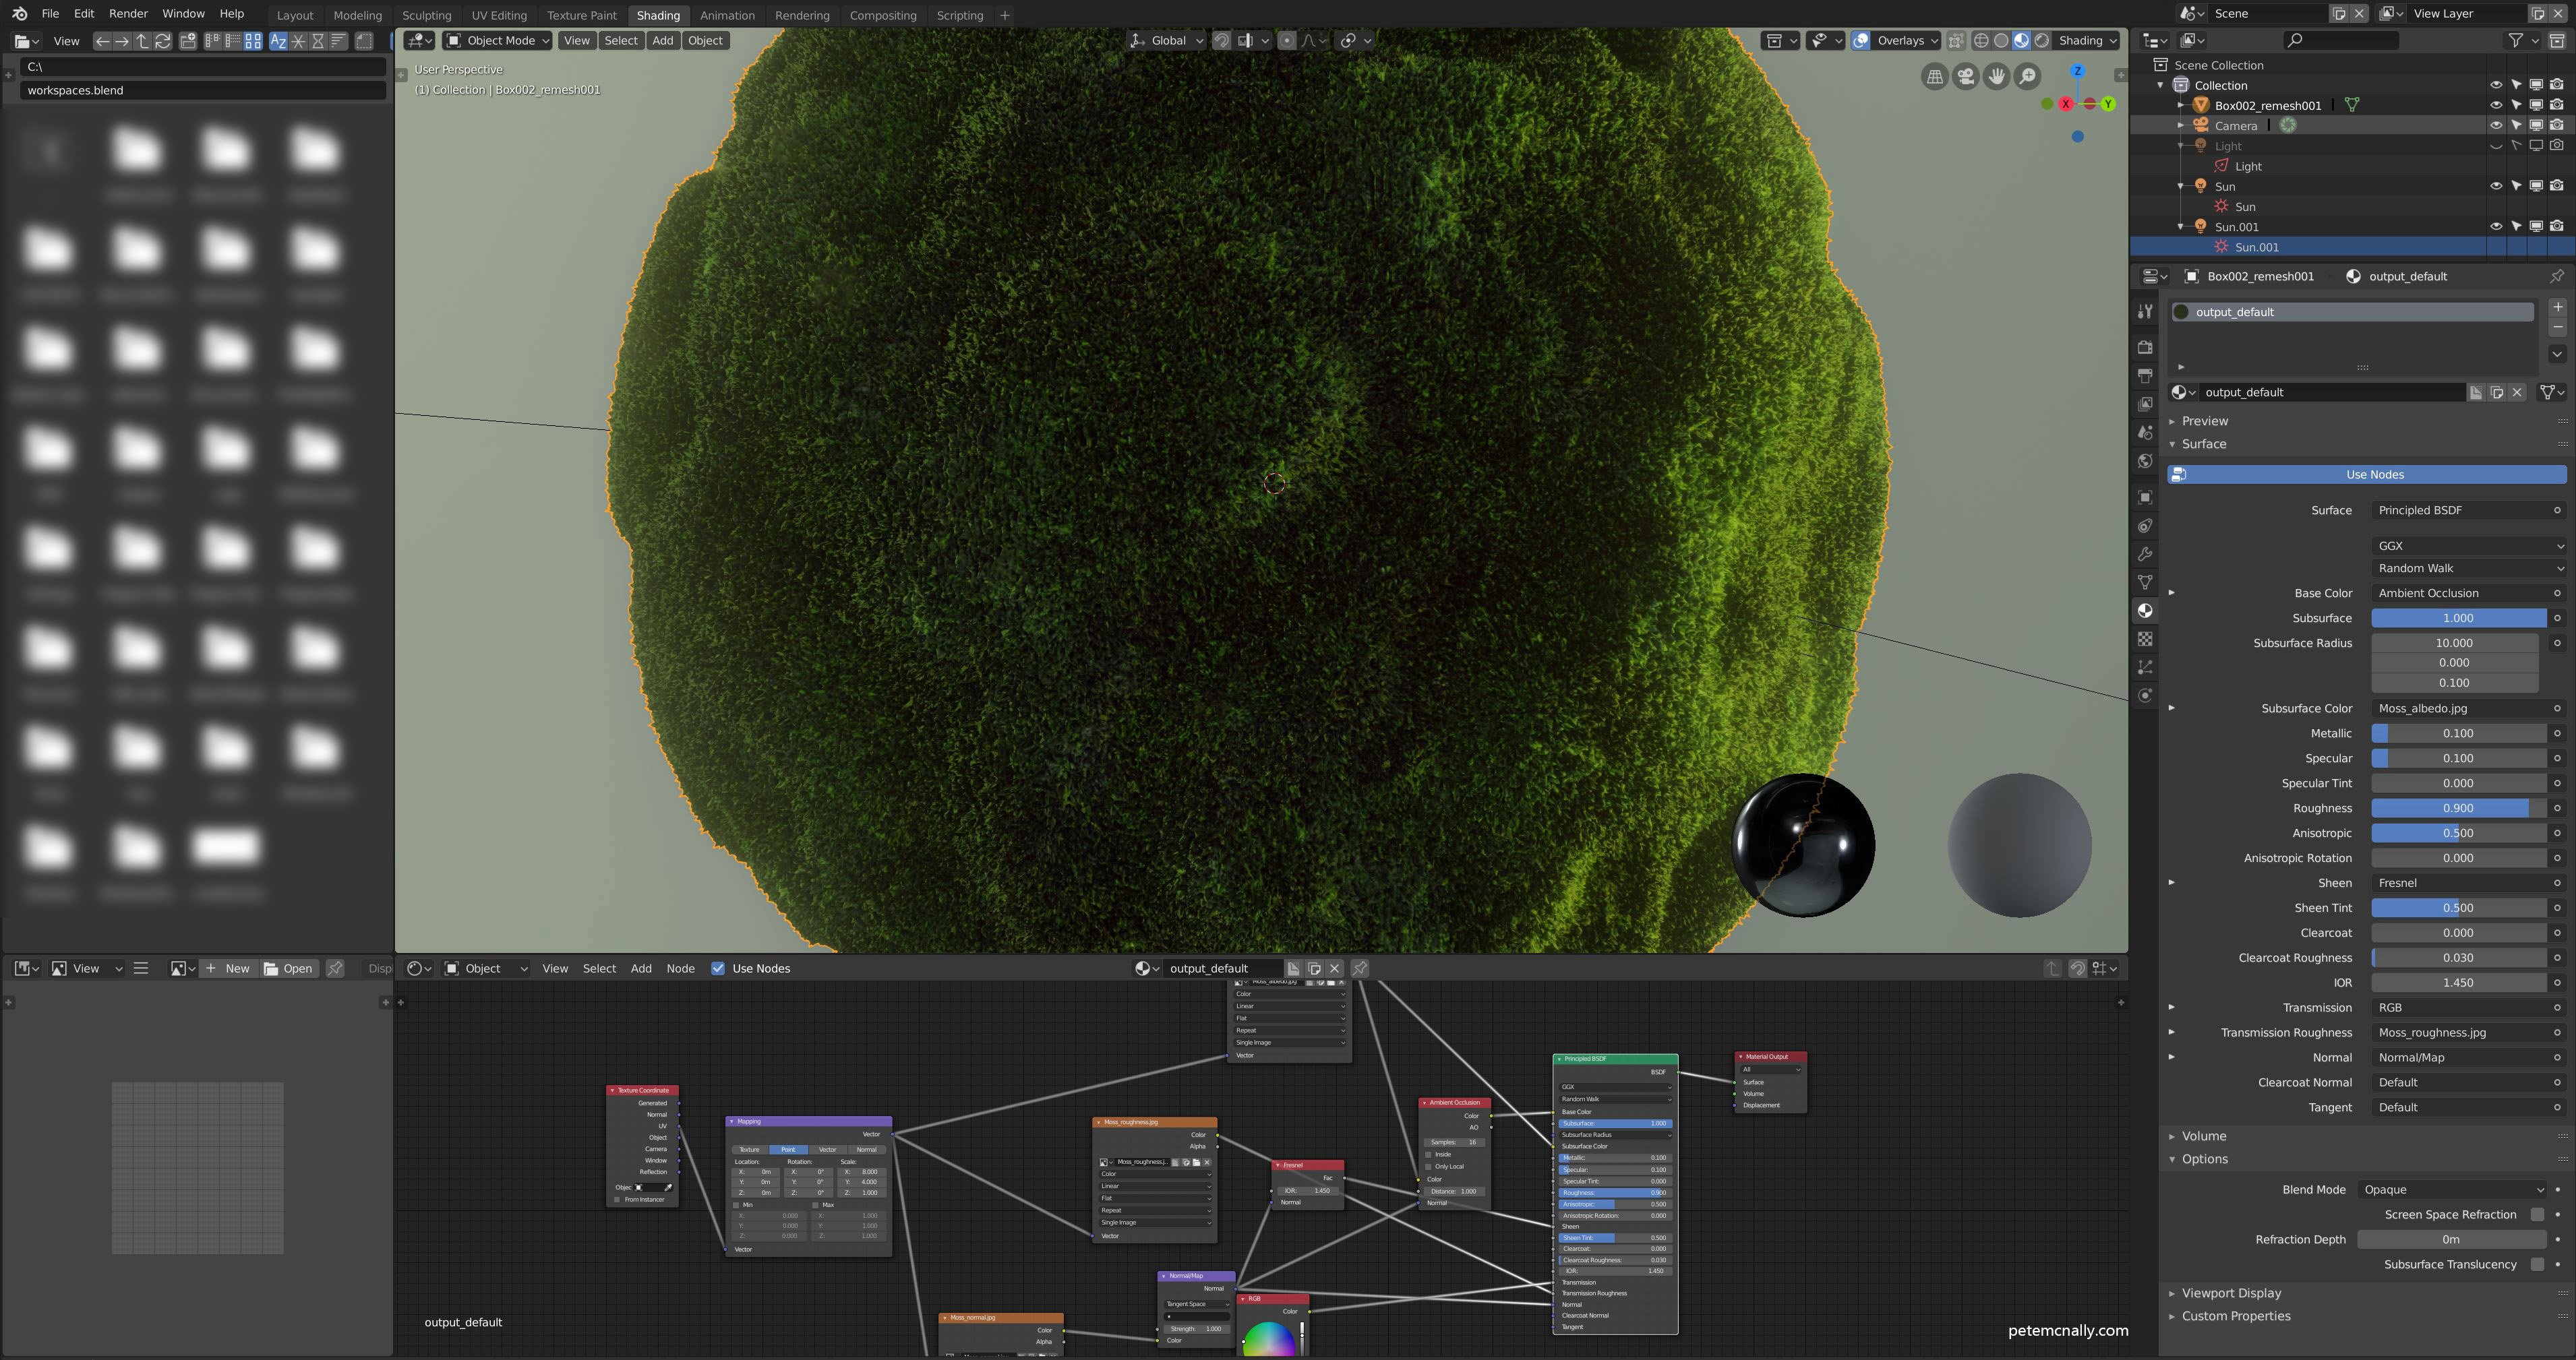This screenshot has width=2576, height=1360.
Task: Open the Render menu
Action: click(x=128, y=14)
